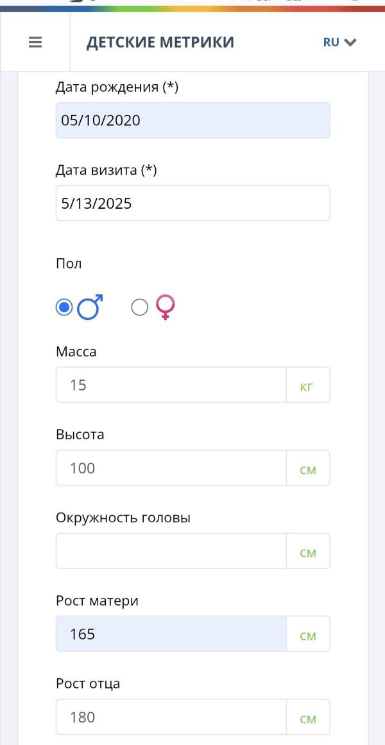This screenshot has width=385, height=745.
Task: Click the blue male symbol icon
Action: point(90,308)
